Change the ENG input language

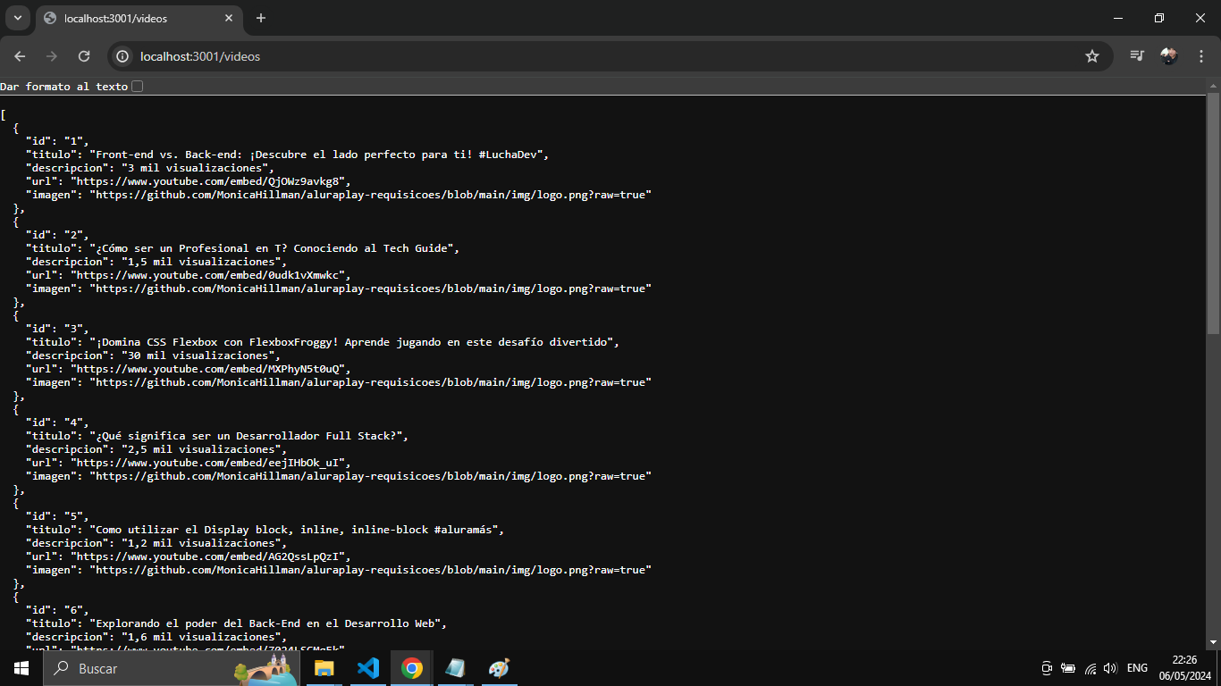(1137, 668)
